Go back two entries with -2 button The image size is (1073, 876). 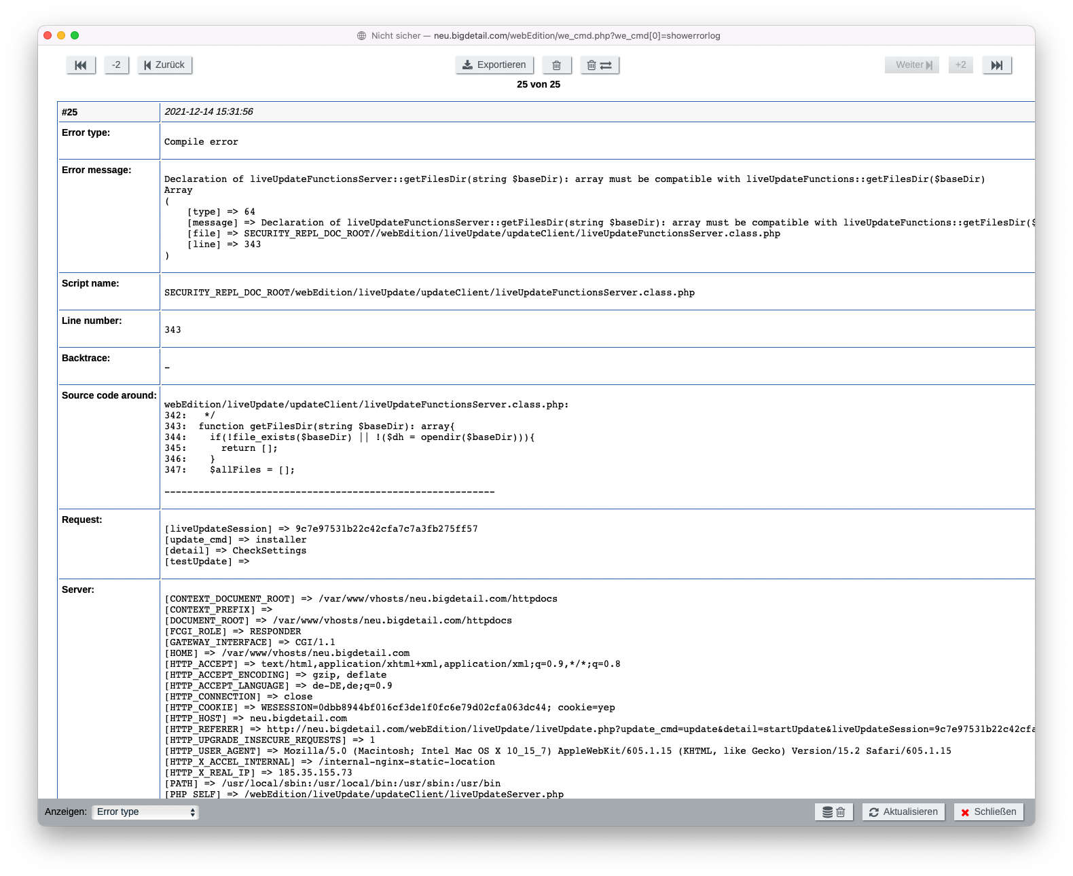(x=117, y=65)
